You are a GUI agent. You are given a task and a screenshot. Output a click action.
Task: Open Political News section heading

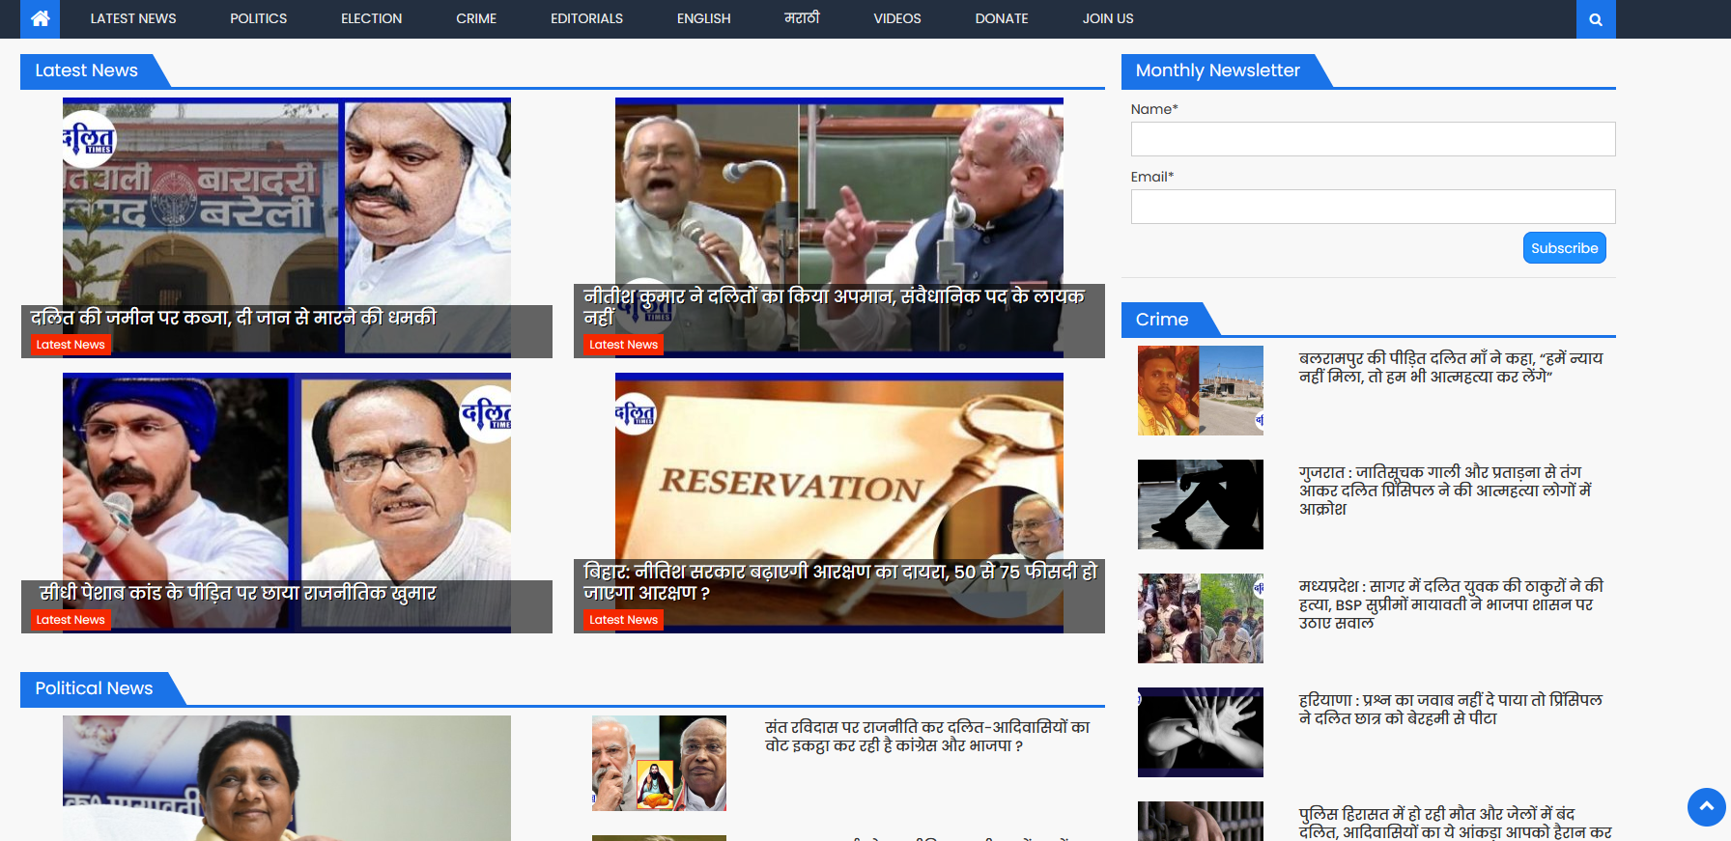click(x=94, y=688)
